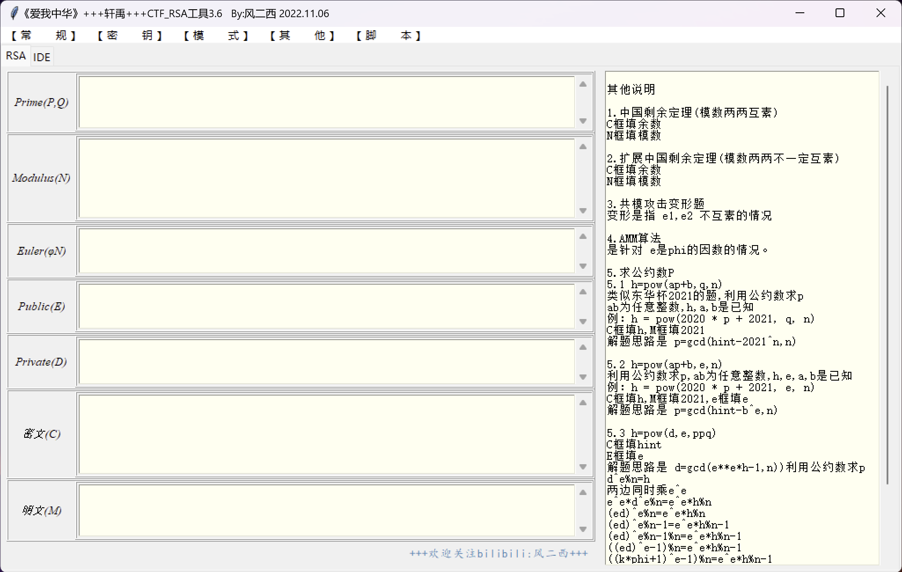Screen dimensions: 902x572
Task: Select the RSA tab
Action: coord(16,56)
